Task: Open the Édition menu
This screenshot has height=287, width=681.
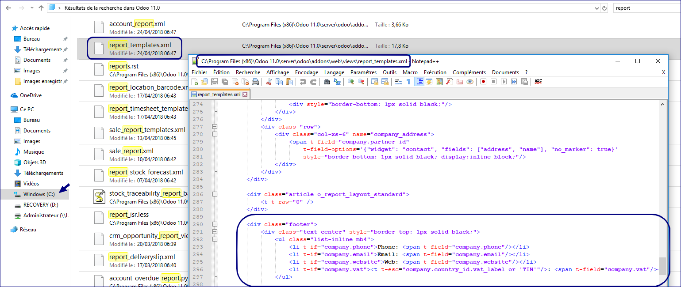Action: point(221,72)
